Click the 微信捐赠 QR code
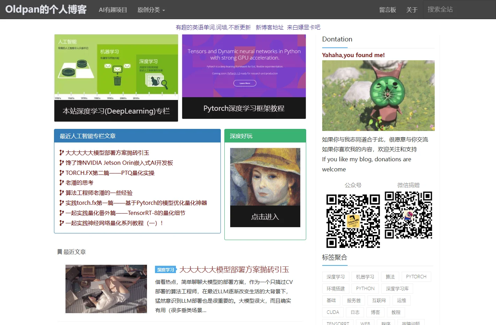 408,215
